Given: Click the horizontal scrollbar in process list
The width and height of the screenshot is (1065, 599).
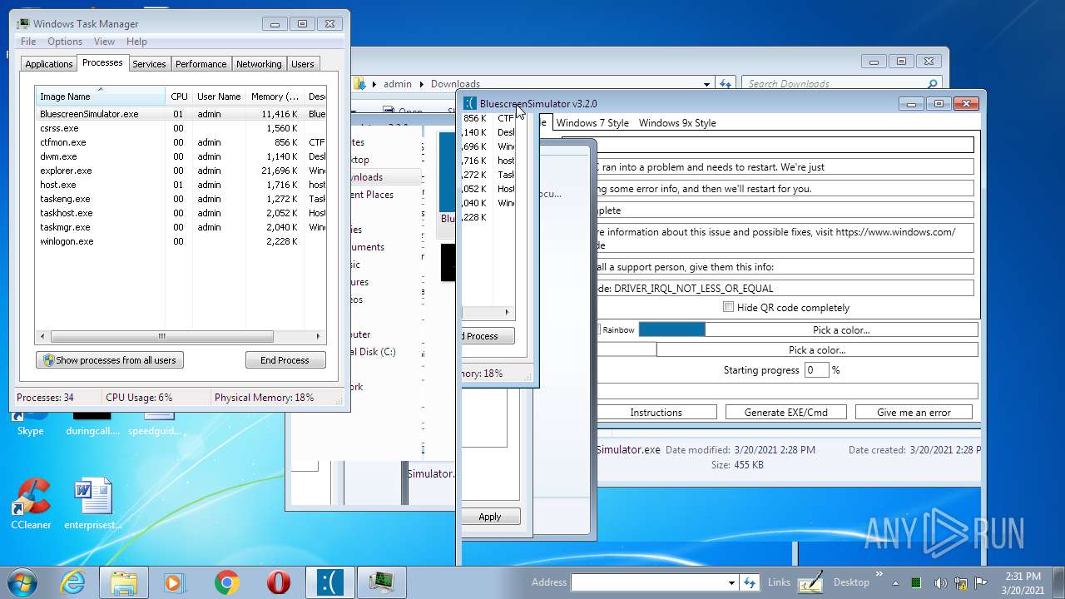Looking at the screenshot, I should tap(162, 337).
